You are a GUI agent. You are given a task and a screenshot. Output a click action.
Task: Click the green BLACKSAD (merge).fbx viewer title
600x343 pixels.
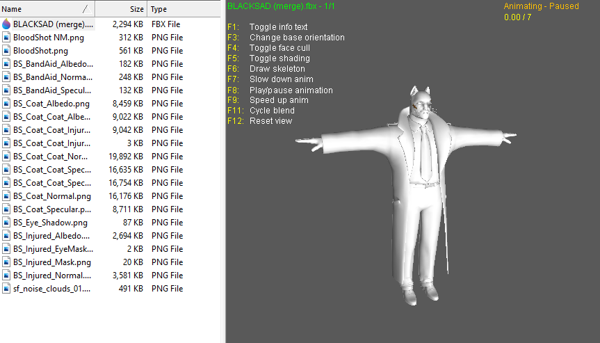coord(281,6)
